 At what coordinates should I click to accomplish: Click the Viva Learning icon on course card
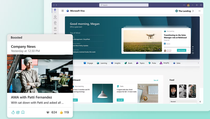165,31
